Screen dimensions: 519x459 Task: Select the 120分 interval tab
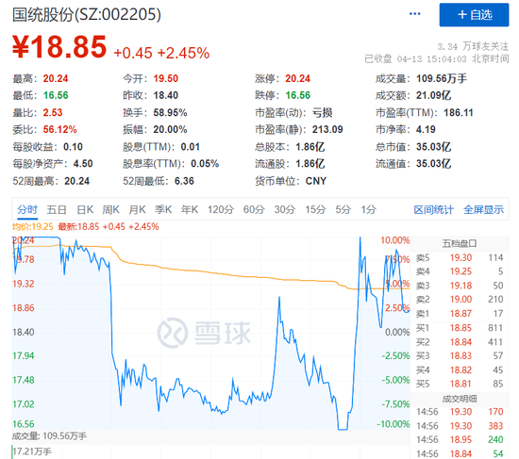click(221, 209)
